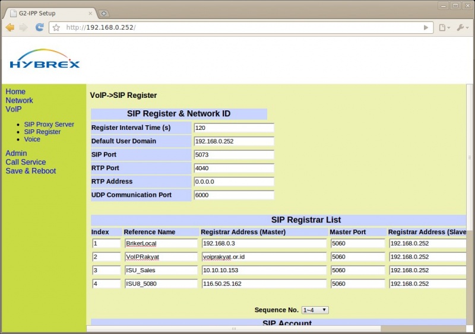Image resolution: width=475 pixels, height=334 pixels.
Task: Bookmark the page with the star icon
Action: 56,27
